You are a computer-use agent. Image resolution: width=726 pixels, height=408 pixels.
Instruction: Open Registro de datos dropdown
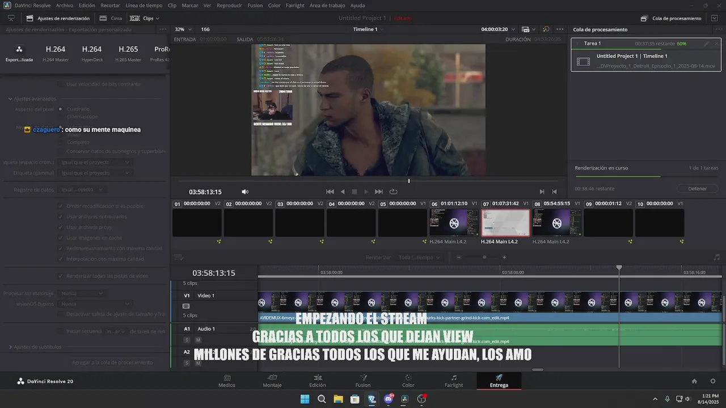pyautogui.click(x=82, y=190)
